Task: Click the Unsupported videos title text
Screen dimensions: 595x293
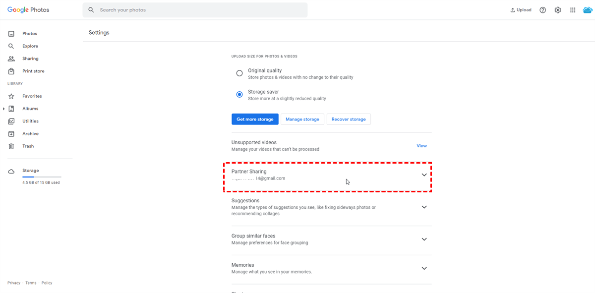Action: (254, 142)
